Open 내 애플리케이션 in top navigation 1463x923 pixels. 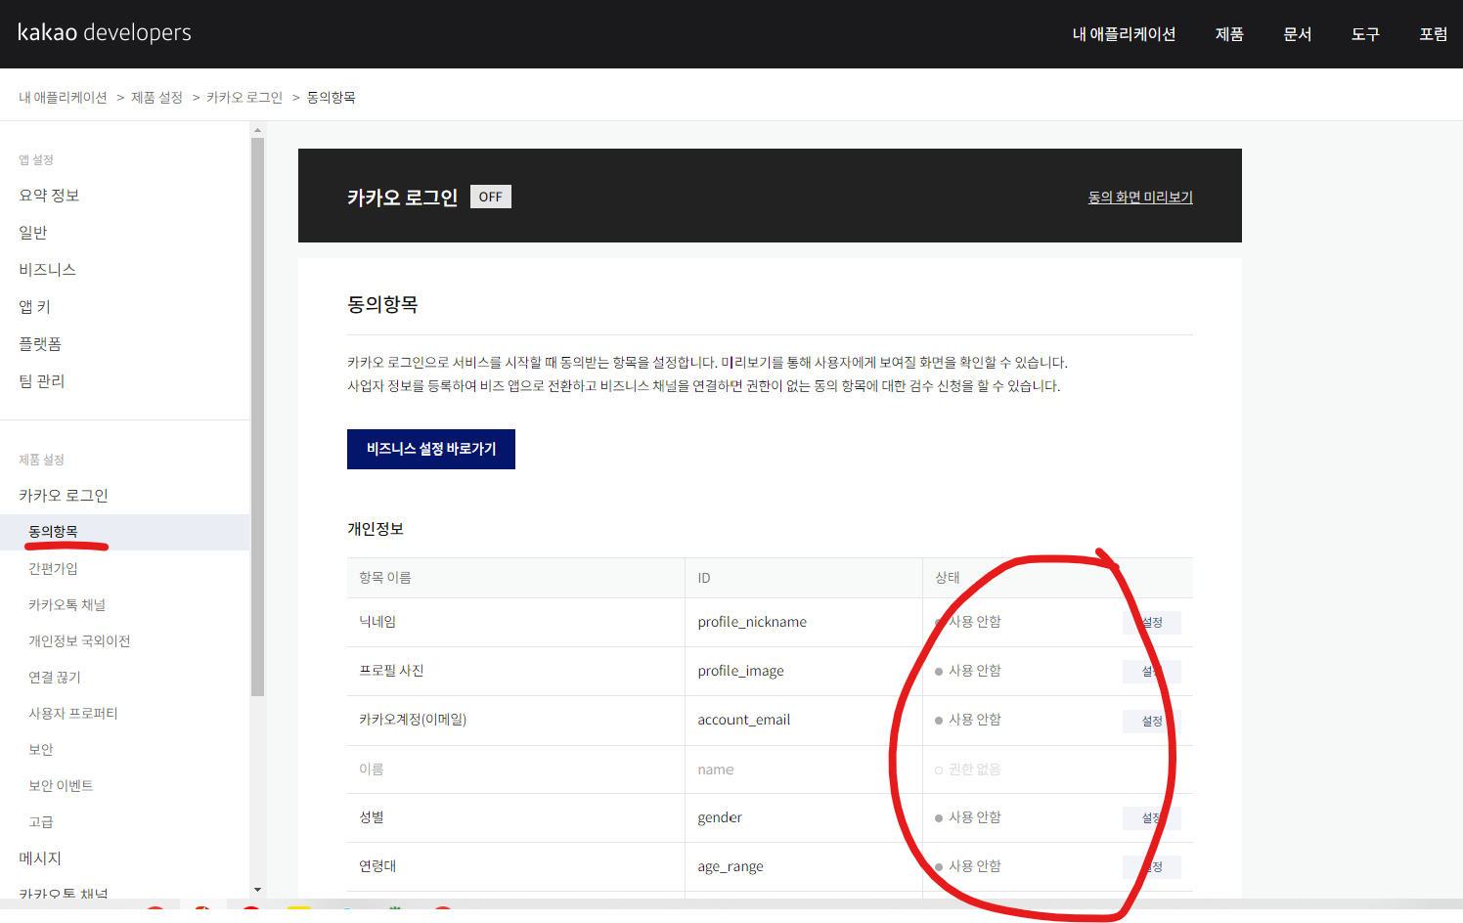pyautogui.click(x=1124, y=34)
